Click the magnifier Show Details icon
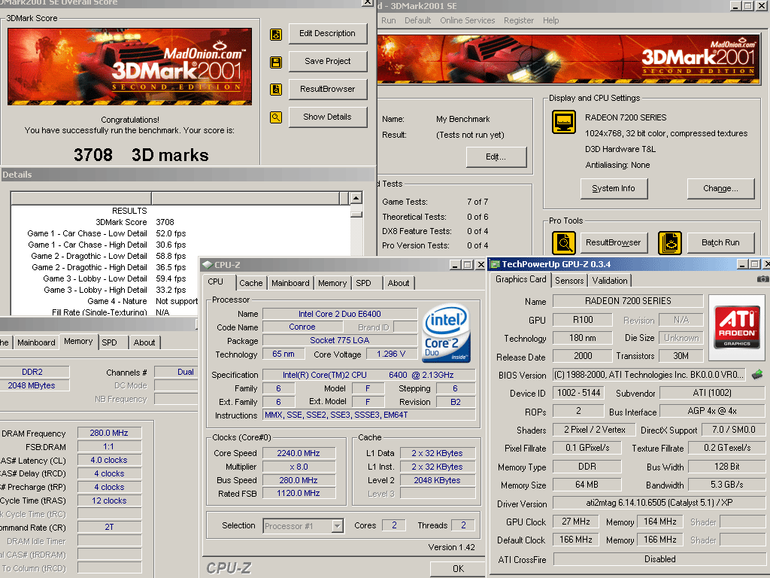 click(276, 117)
